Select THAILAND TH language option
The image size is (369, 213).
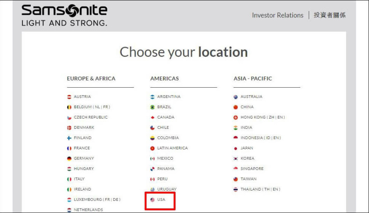tap(267, 189)
